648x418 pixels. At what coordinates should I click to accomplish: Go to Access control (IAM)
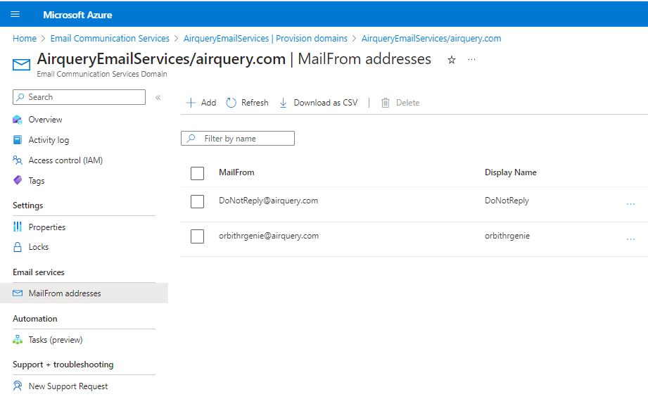(65, 160)
